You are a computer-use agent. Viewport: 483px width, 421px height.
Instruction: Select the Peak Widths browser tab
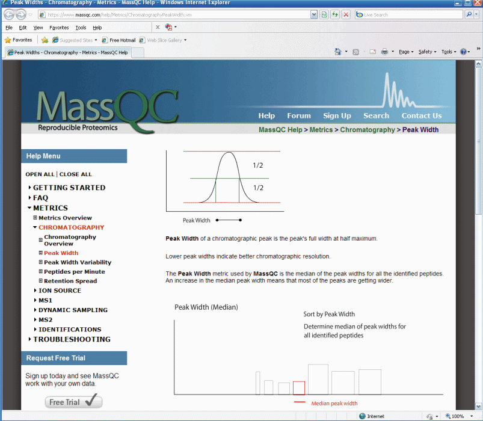point(68,52)
